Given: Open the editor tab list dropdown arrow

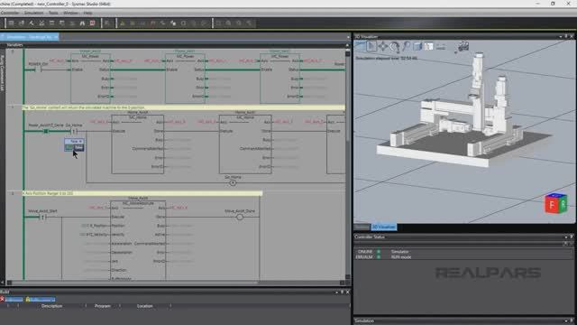Looking at the screenshot, I should pos(348,37).
